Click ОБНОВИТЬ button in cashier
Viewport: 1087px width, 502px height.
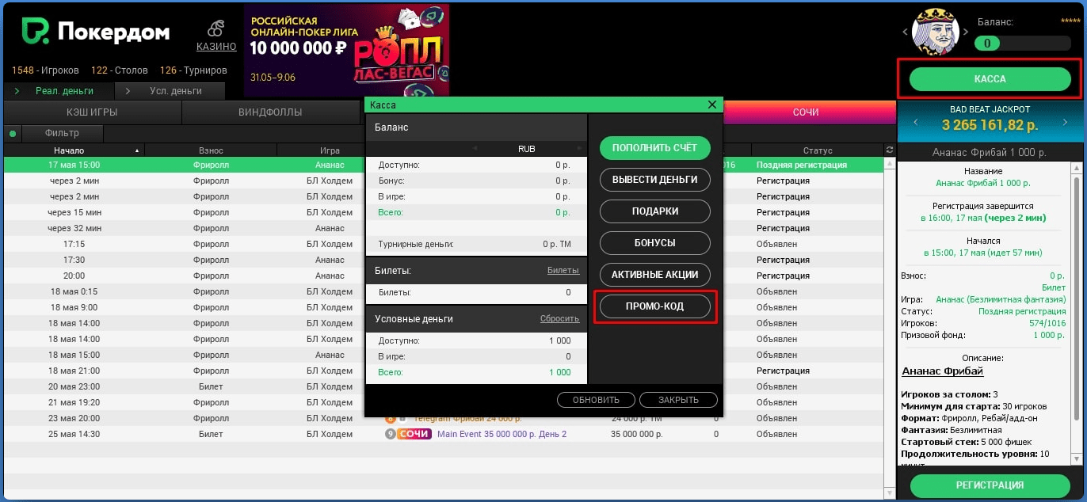[x=597, y=400]
